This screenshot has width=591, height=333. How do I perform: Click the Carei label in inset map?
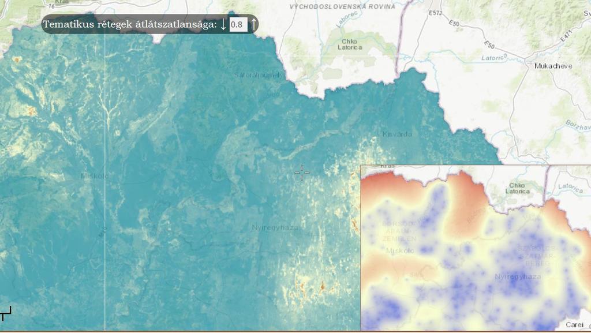click(x=574, y=325)
